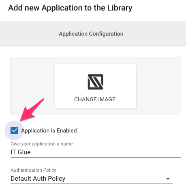Click the gray Application Configuration banner bar

pyautogui.click(x=93, y=34)
